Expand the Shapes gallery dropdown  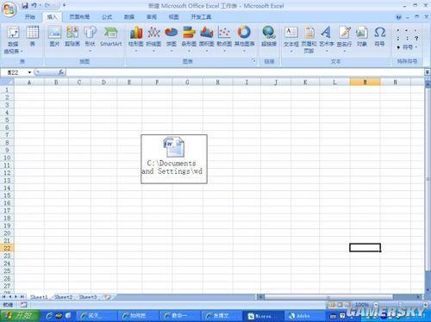coord(90,51)
